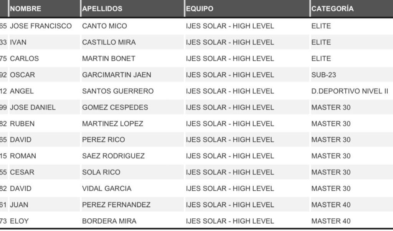Click the SANTOS GUERRERO surname cell
This screenshot has width=393, height=231.
[118, 91]
